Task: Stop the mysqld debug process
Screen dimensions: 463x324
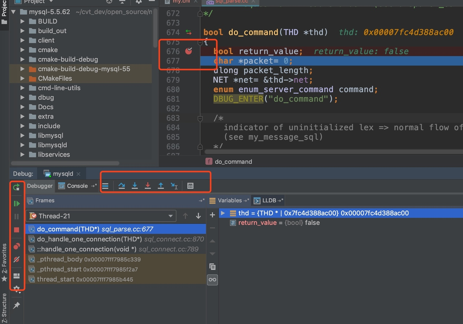Action: click(x=16, y=230)
